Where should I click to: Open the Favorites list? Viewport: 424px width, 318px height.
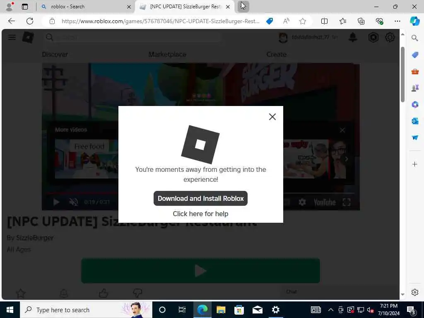(342, 21)
